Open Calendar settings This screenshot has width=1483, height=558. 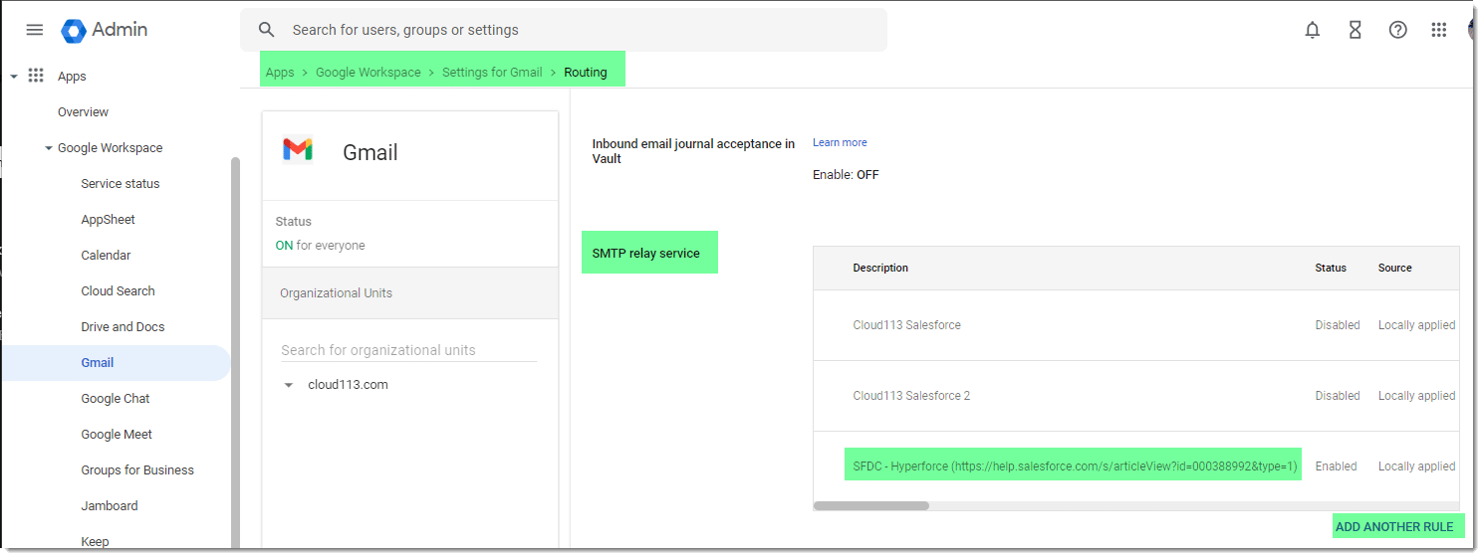tap(106, 256)
